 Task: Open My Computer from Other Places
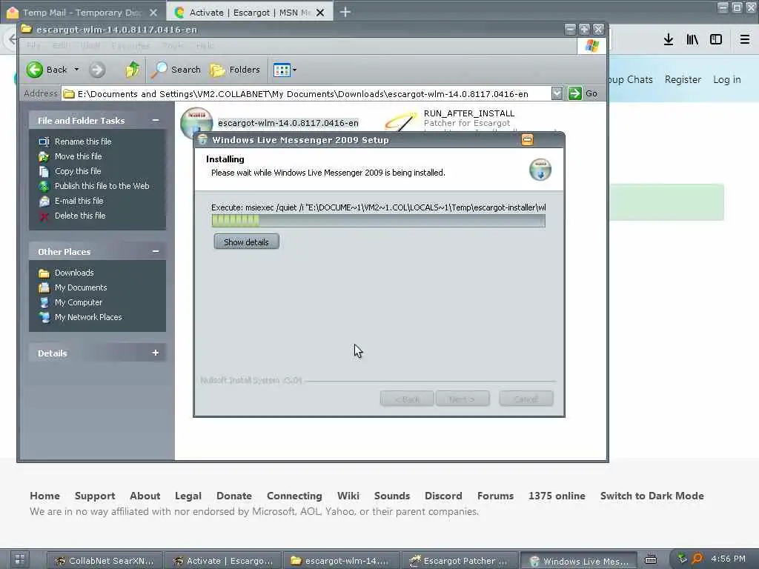pos(79,302)
